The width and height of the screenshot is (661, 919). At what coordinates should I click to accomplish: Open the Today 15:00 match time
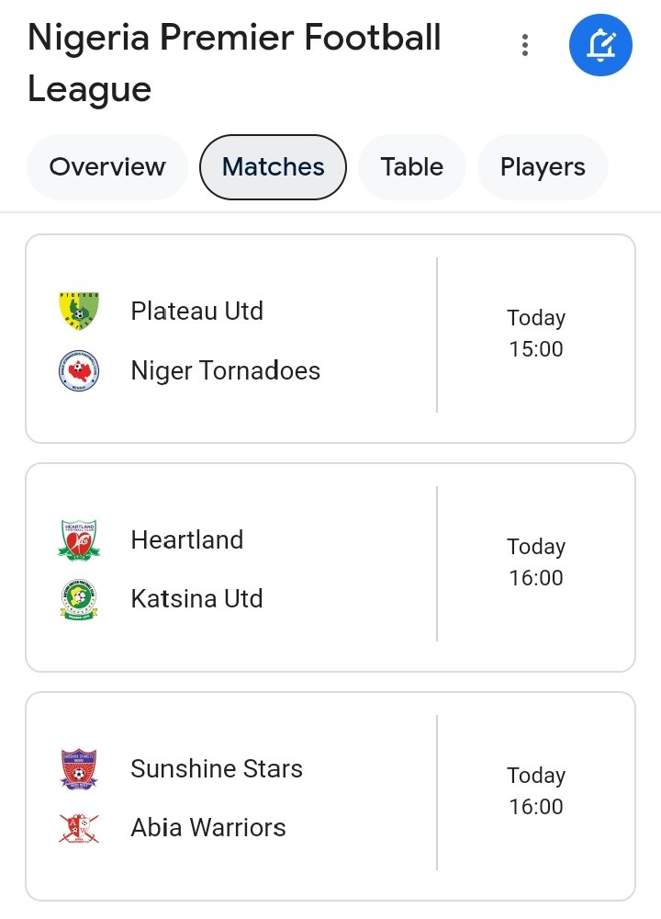pos(536,334)
